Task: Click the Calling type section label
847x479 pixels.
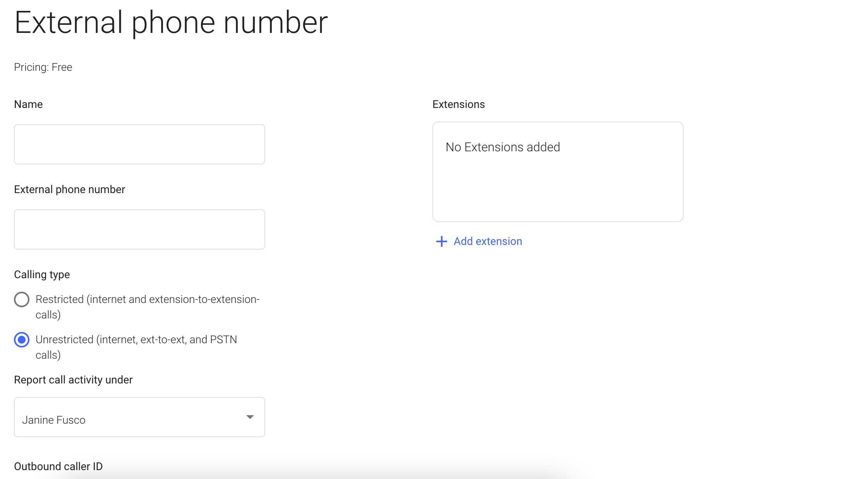Action: pos(42,274)
